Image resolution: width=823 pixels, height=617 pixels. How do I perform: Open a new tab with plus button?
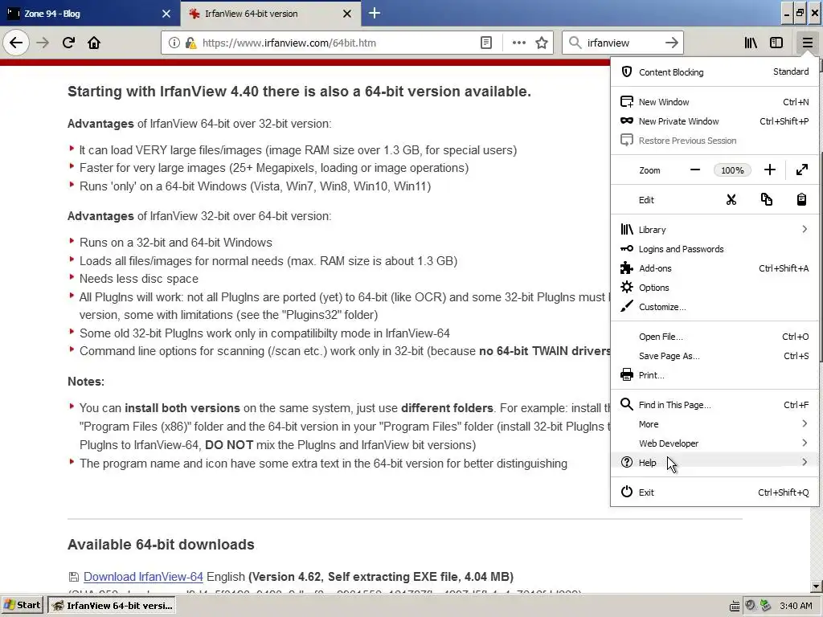[375, 13]
